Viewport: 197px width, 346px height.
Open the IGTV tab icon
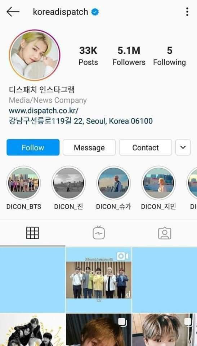[x=99, y=232]
